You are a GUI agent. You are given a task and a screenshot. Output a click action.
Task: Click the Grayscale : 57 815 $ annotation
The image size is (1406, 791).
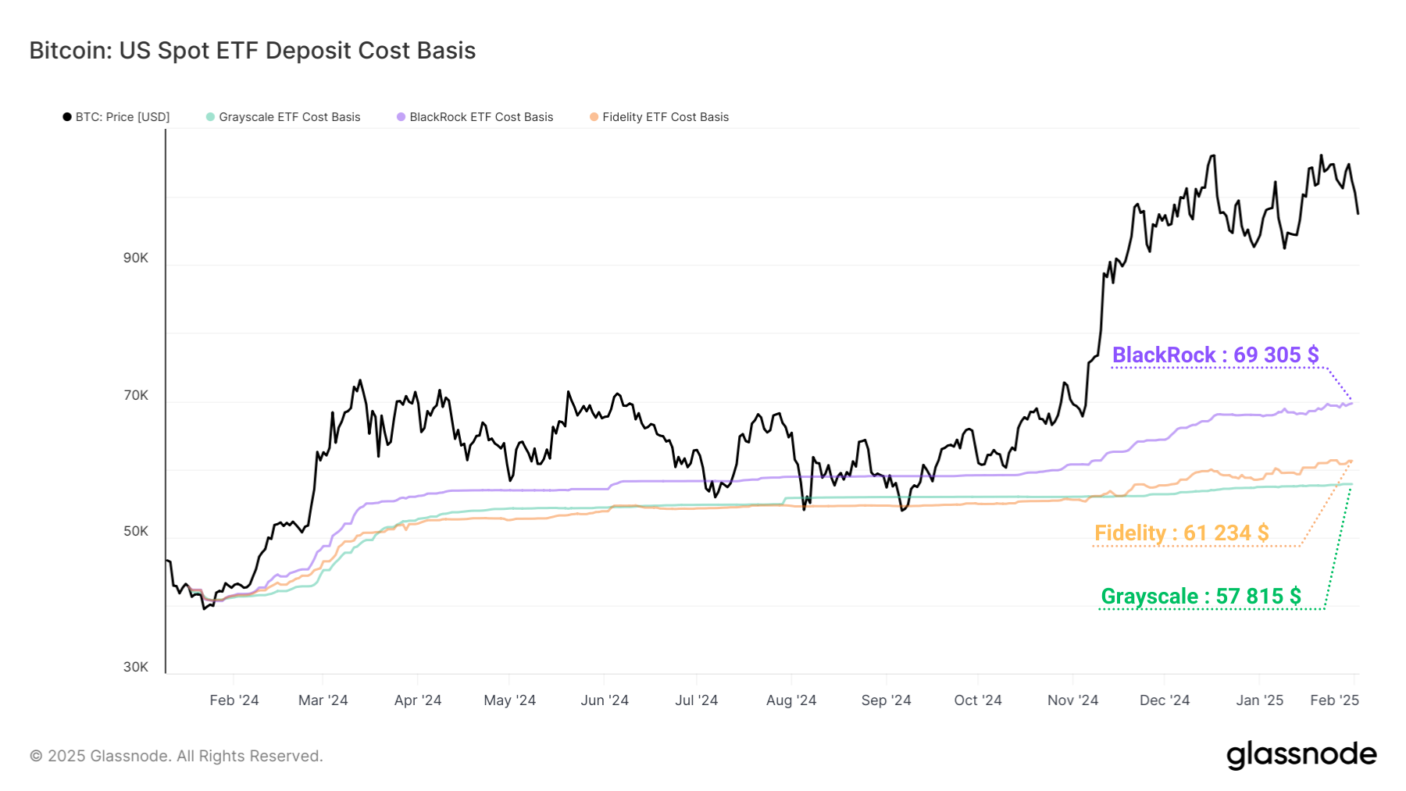coord(1201,596)
